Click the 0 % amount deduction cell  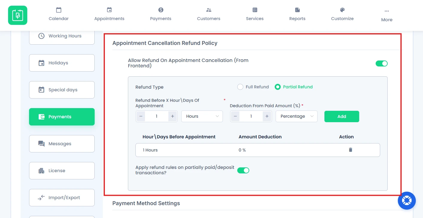242,150
